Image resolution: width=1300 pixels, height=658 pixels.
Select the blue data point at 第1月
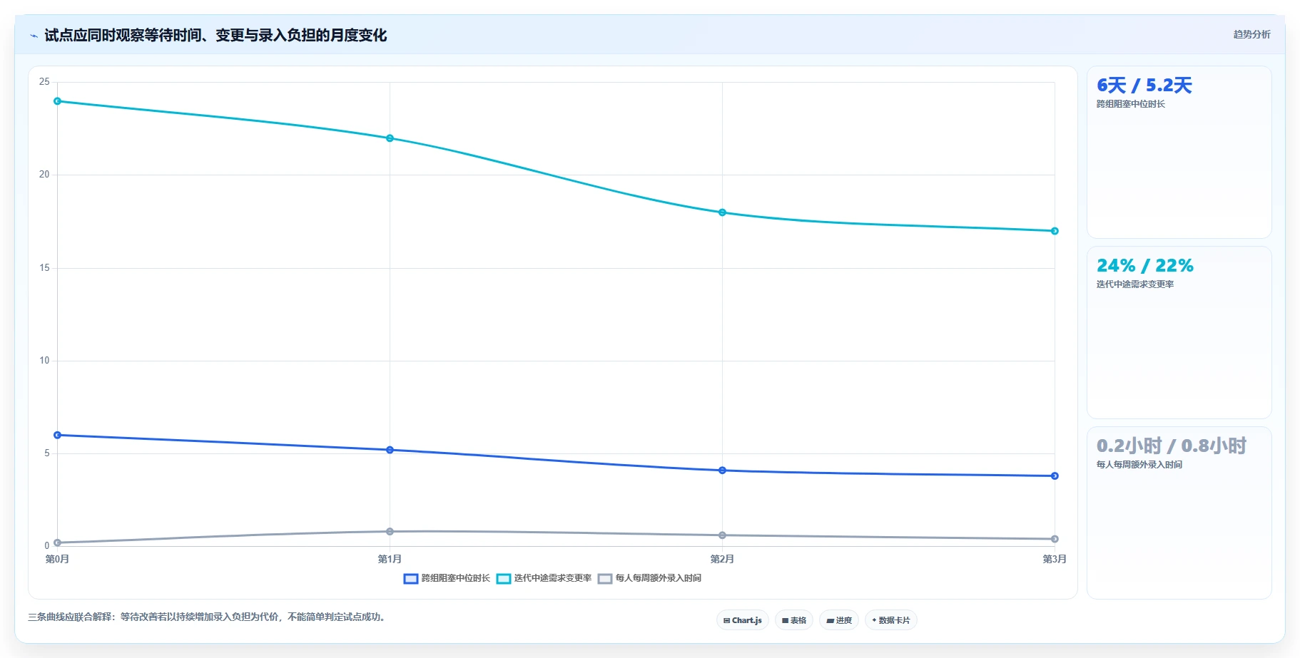(390, 450)
